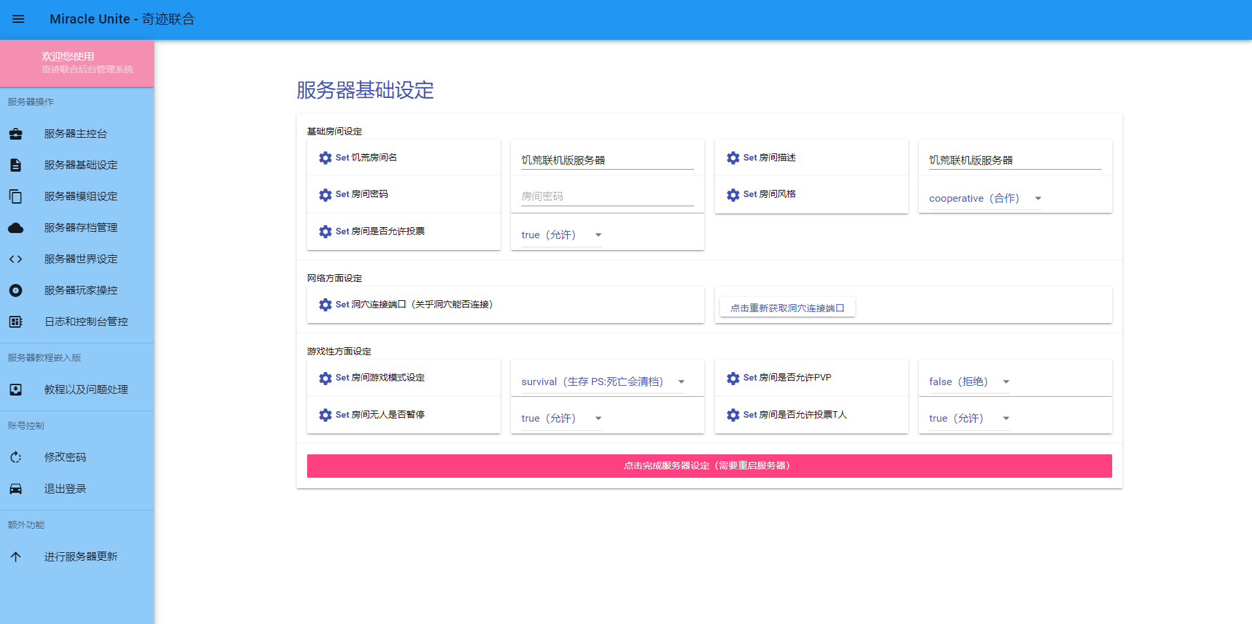Click gear icon beside Set 房间无人是否暂停

click(x=325, y=415)
